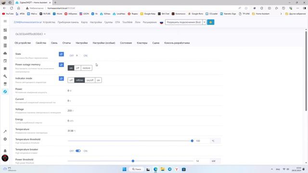Open Developer tools hammer icon in sidebar
Viewport: 308px width, 173px height.
[x=5, y=131]
